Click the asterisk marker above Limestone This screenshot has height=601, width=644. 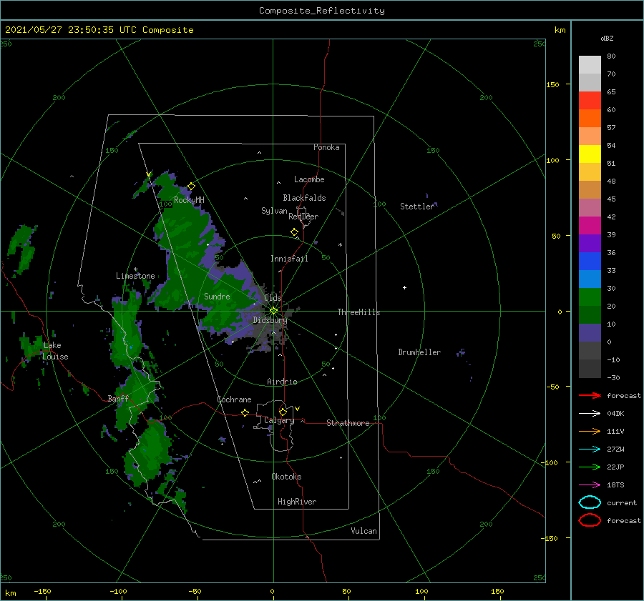click(135, 269)
